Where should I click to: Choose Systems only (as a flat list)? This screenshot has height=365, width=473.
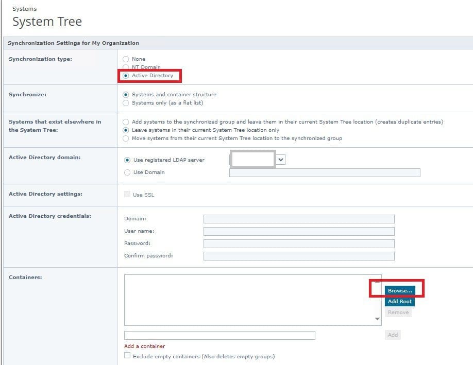[126, 103]
